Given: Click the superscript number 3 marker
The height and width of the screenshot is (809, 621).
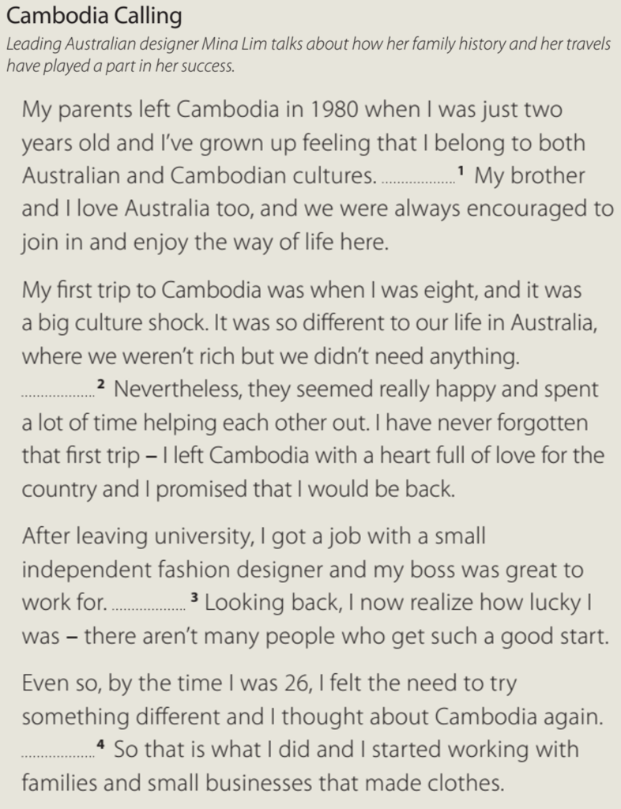Looking at the screenshot, I should [x=194, y=597].
